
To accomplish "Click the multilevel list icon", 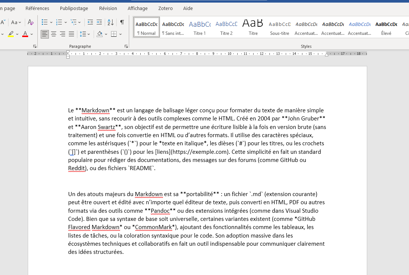I will tap(74, 22).
